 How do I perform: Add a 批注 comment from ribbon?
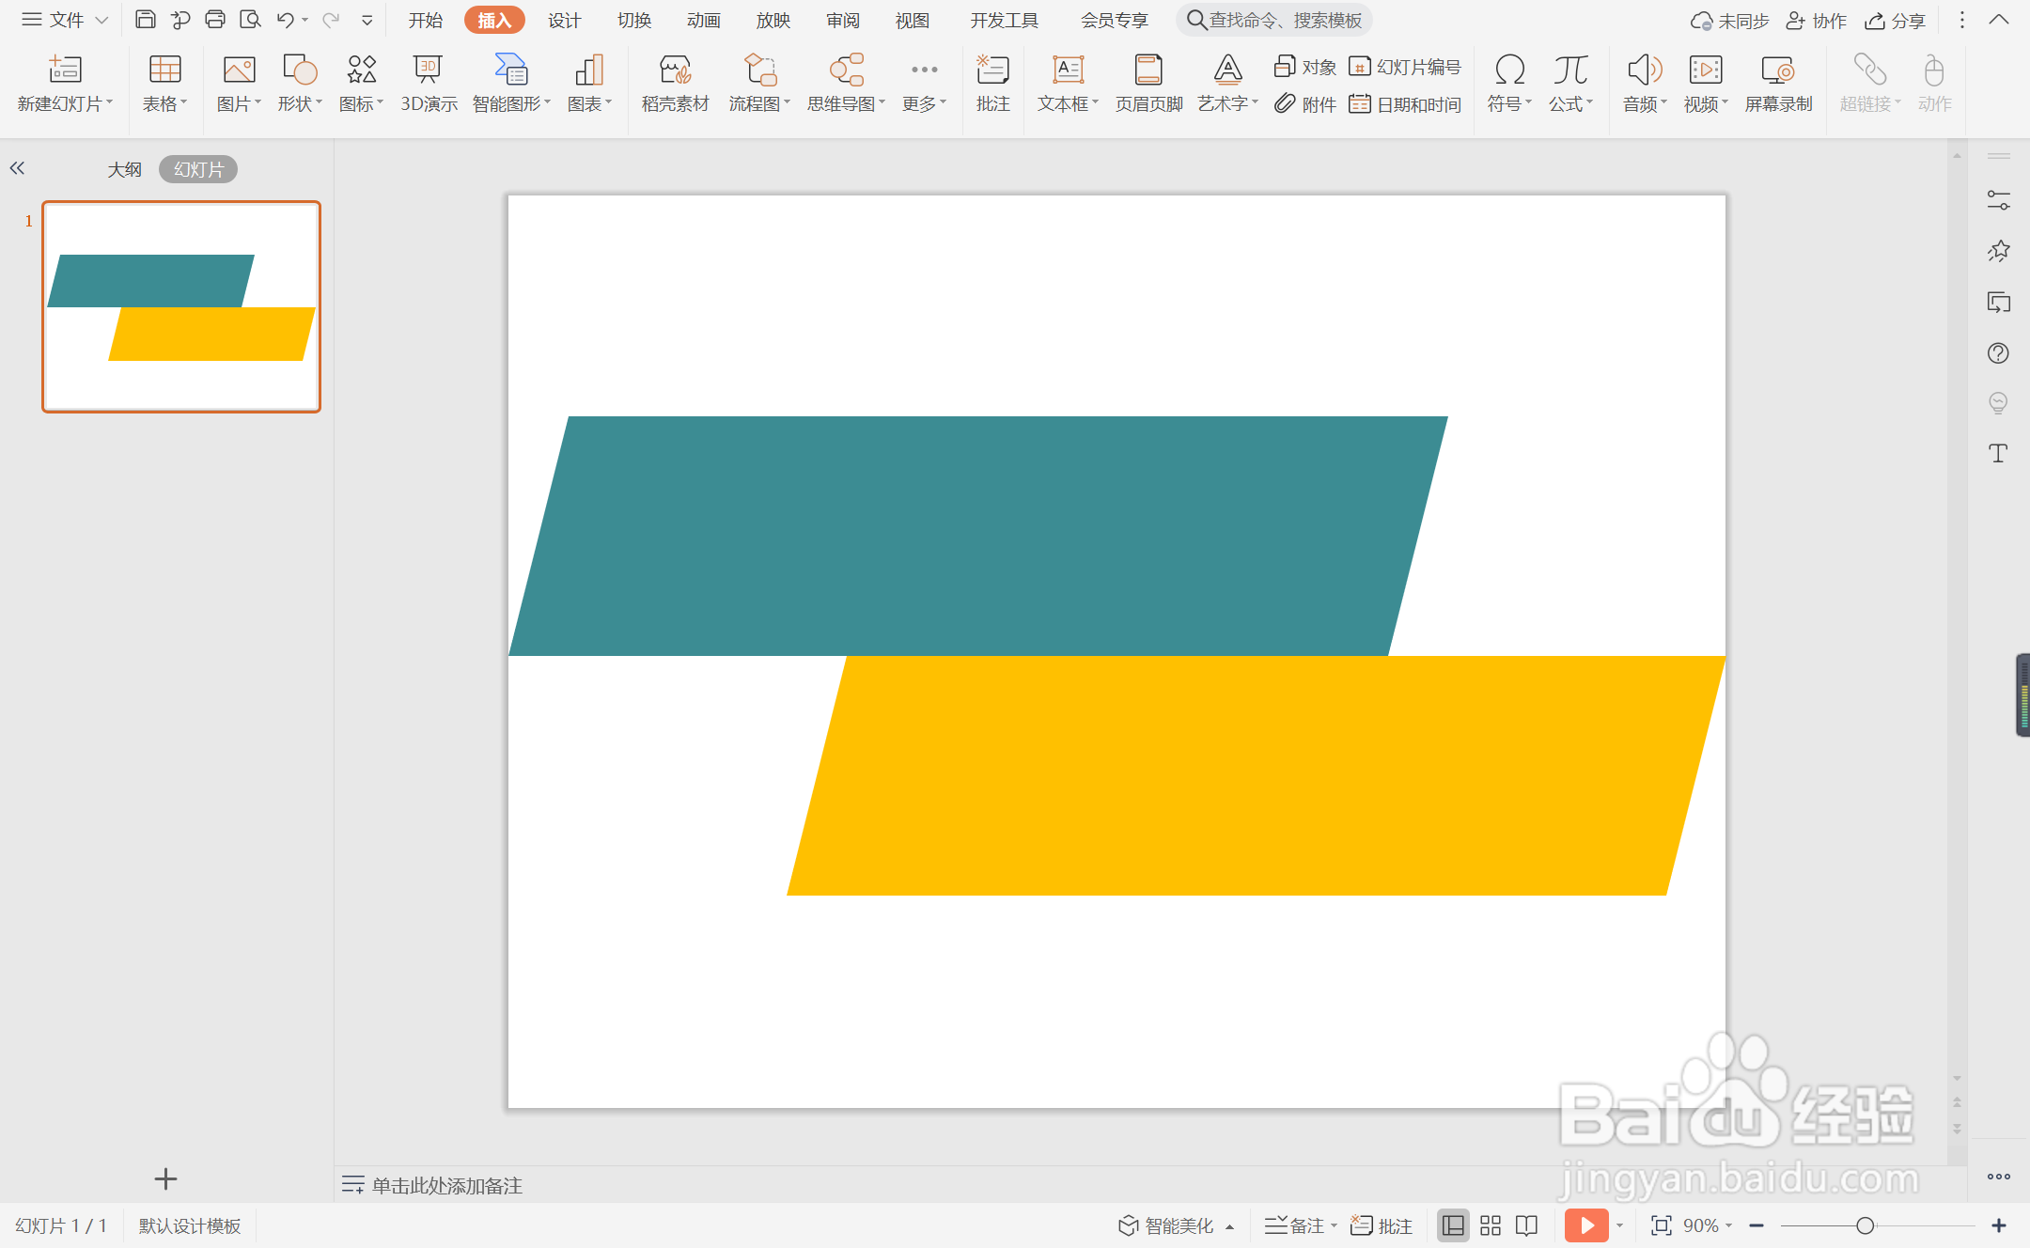(x=992, y=83)
